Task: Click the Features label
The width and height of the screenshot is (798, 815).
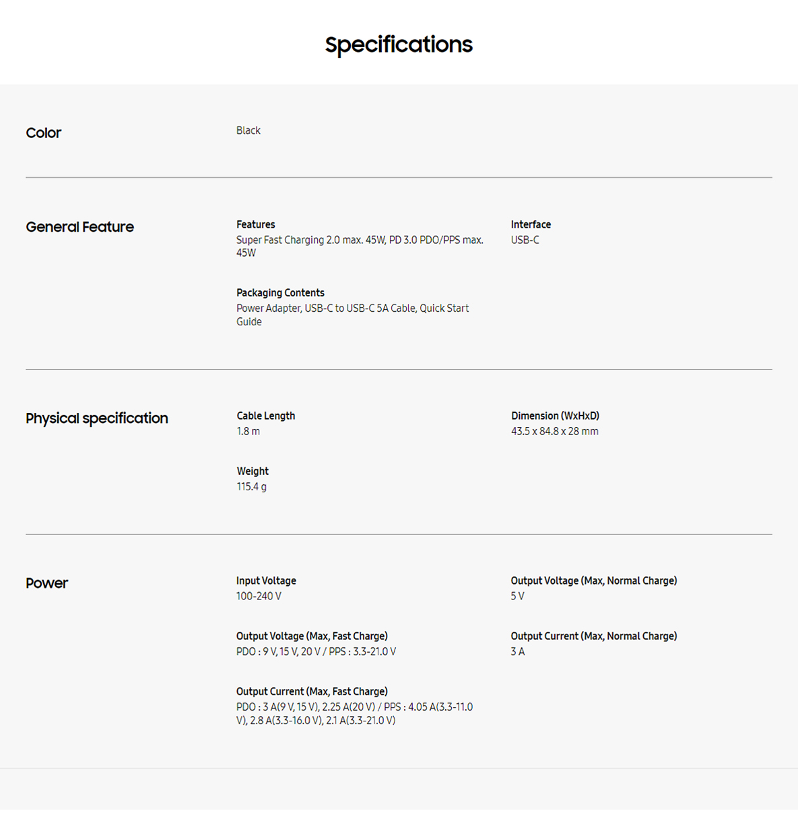Action: click(x=256, y=224)
